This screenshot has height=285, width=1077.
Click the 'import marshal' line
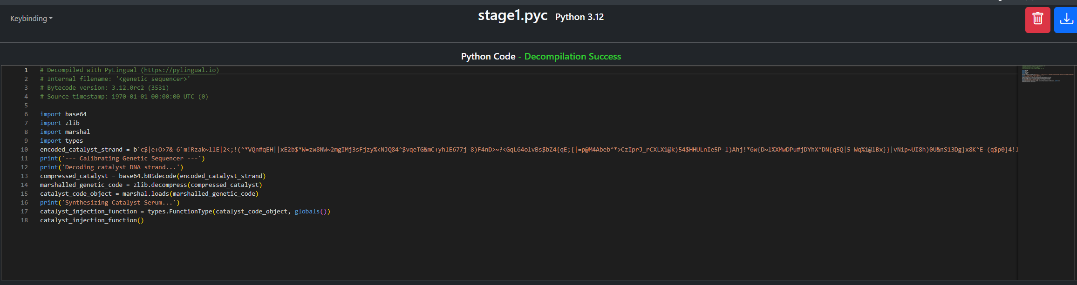(x=65, y=132)
